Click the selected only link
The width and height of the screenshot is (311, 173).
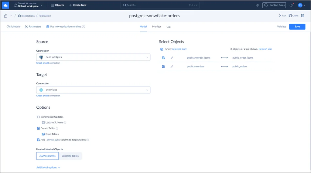179,49
